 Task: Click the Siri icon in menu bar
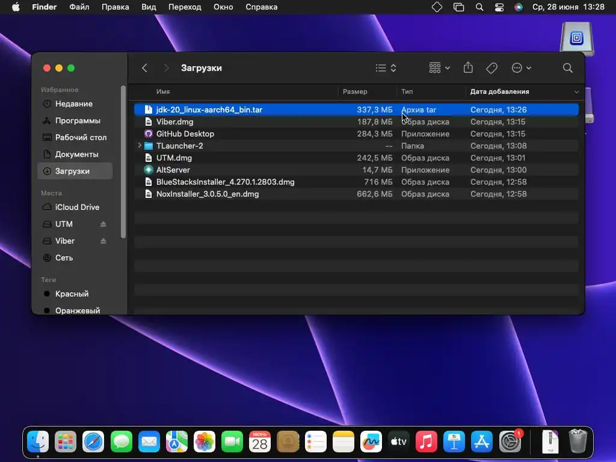click(x=519, y=7)
